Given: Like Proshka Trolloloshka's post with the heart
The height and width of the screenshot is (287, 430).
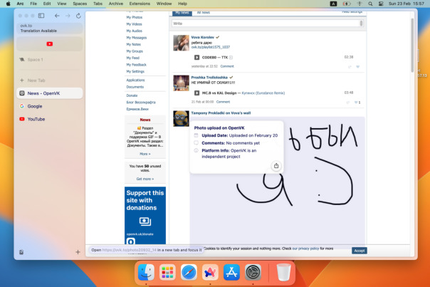Looking at the screenshot, I should click(357, 102).
